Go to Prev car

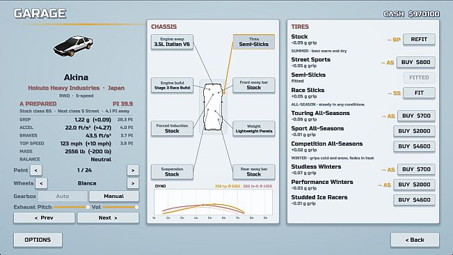(x=44, y=218)
